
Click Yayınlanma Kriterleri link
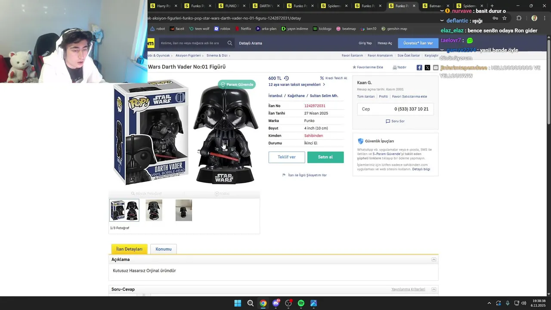(x=408, y=289)
